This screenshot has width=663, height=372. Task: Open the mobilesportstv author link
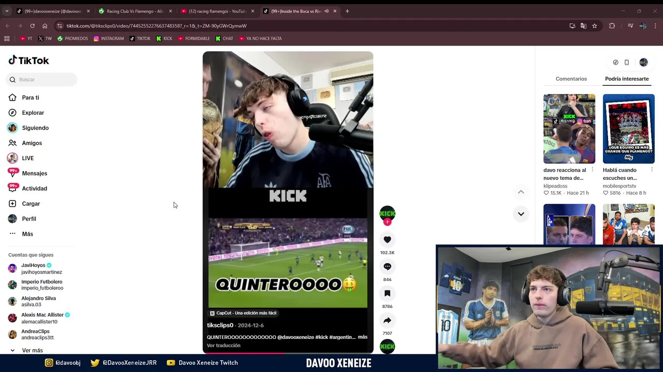click(619, 186)
